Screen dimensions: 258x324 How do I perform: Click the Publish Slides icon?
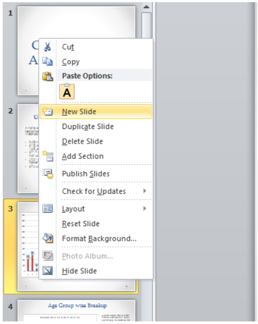48,174
